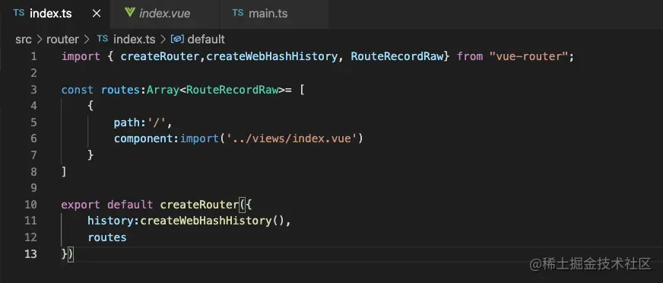Click the export keyword on line 10

pos(81,205)
